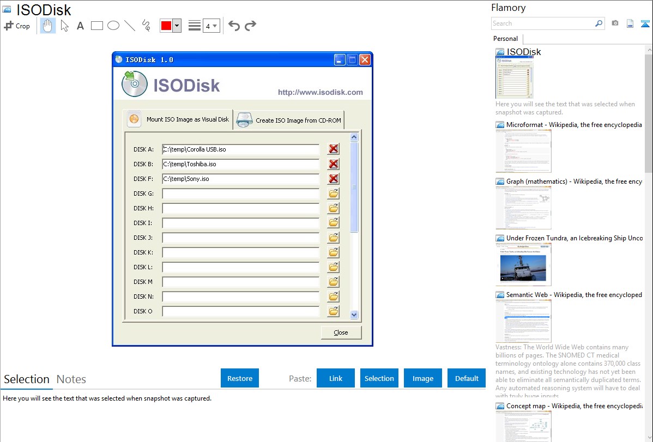This screenshot has height=442, width=653.
Task: Browse for ISO file for DISK H
Action: [333, 208]
